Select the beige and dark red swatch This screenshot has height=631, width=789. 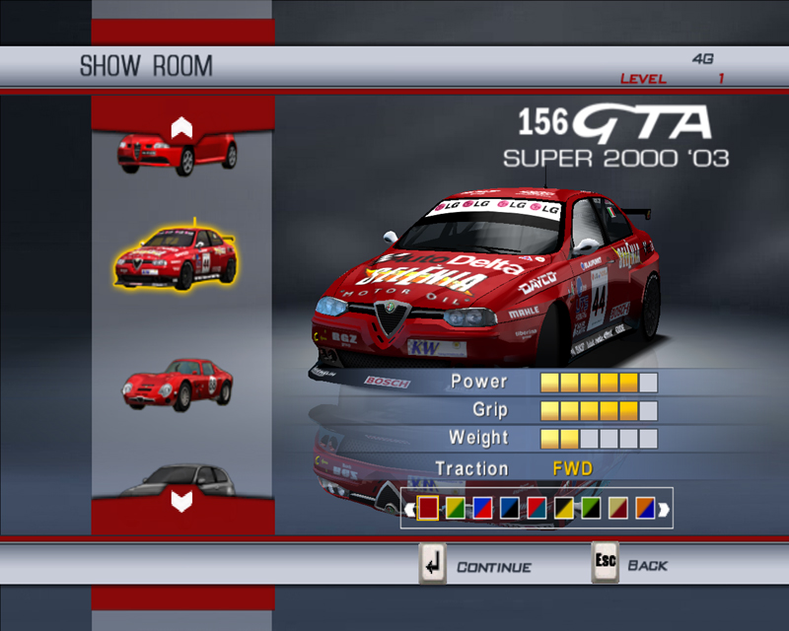click(x=618, y=508)
